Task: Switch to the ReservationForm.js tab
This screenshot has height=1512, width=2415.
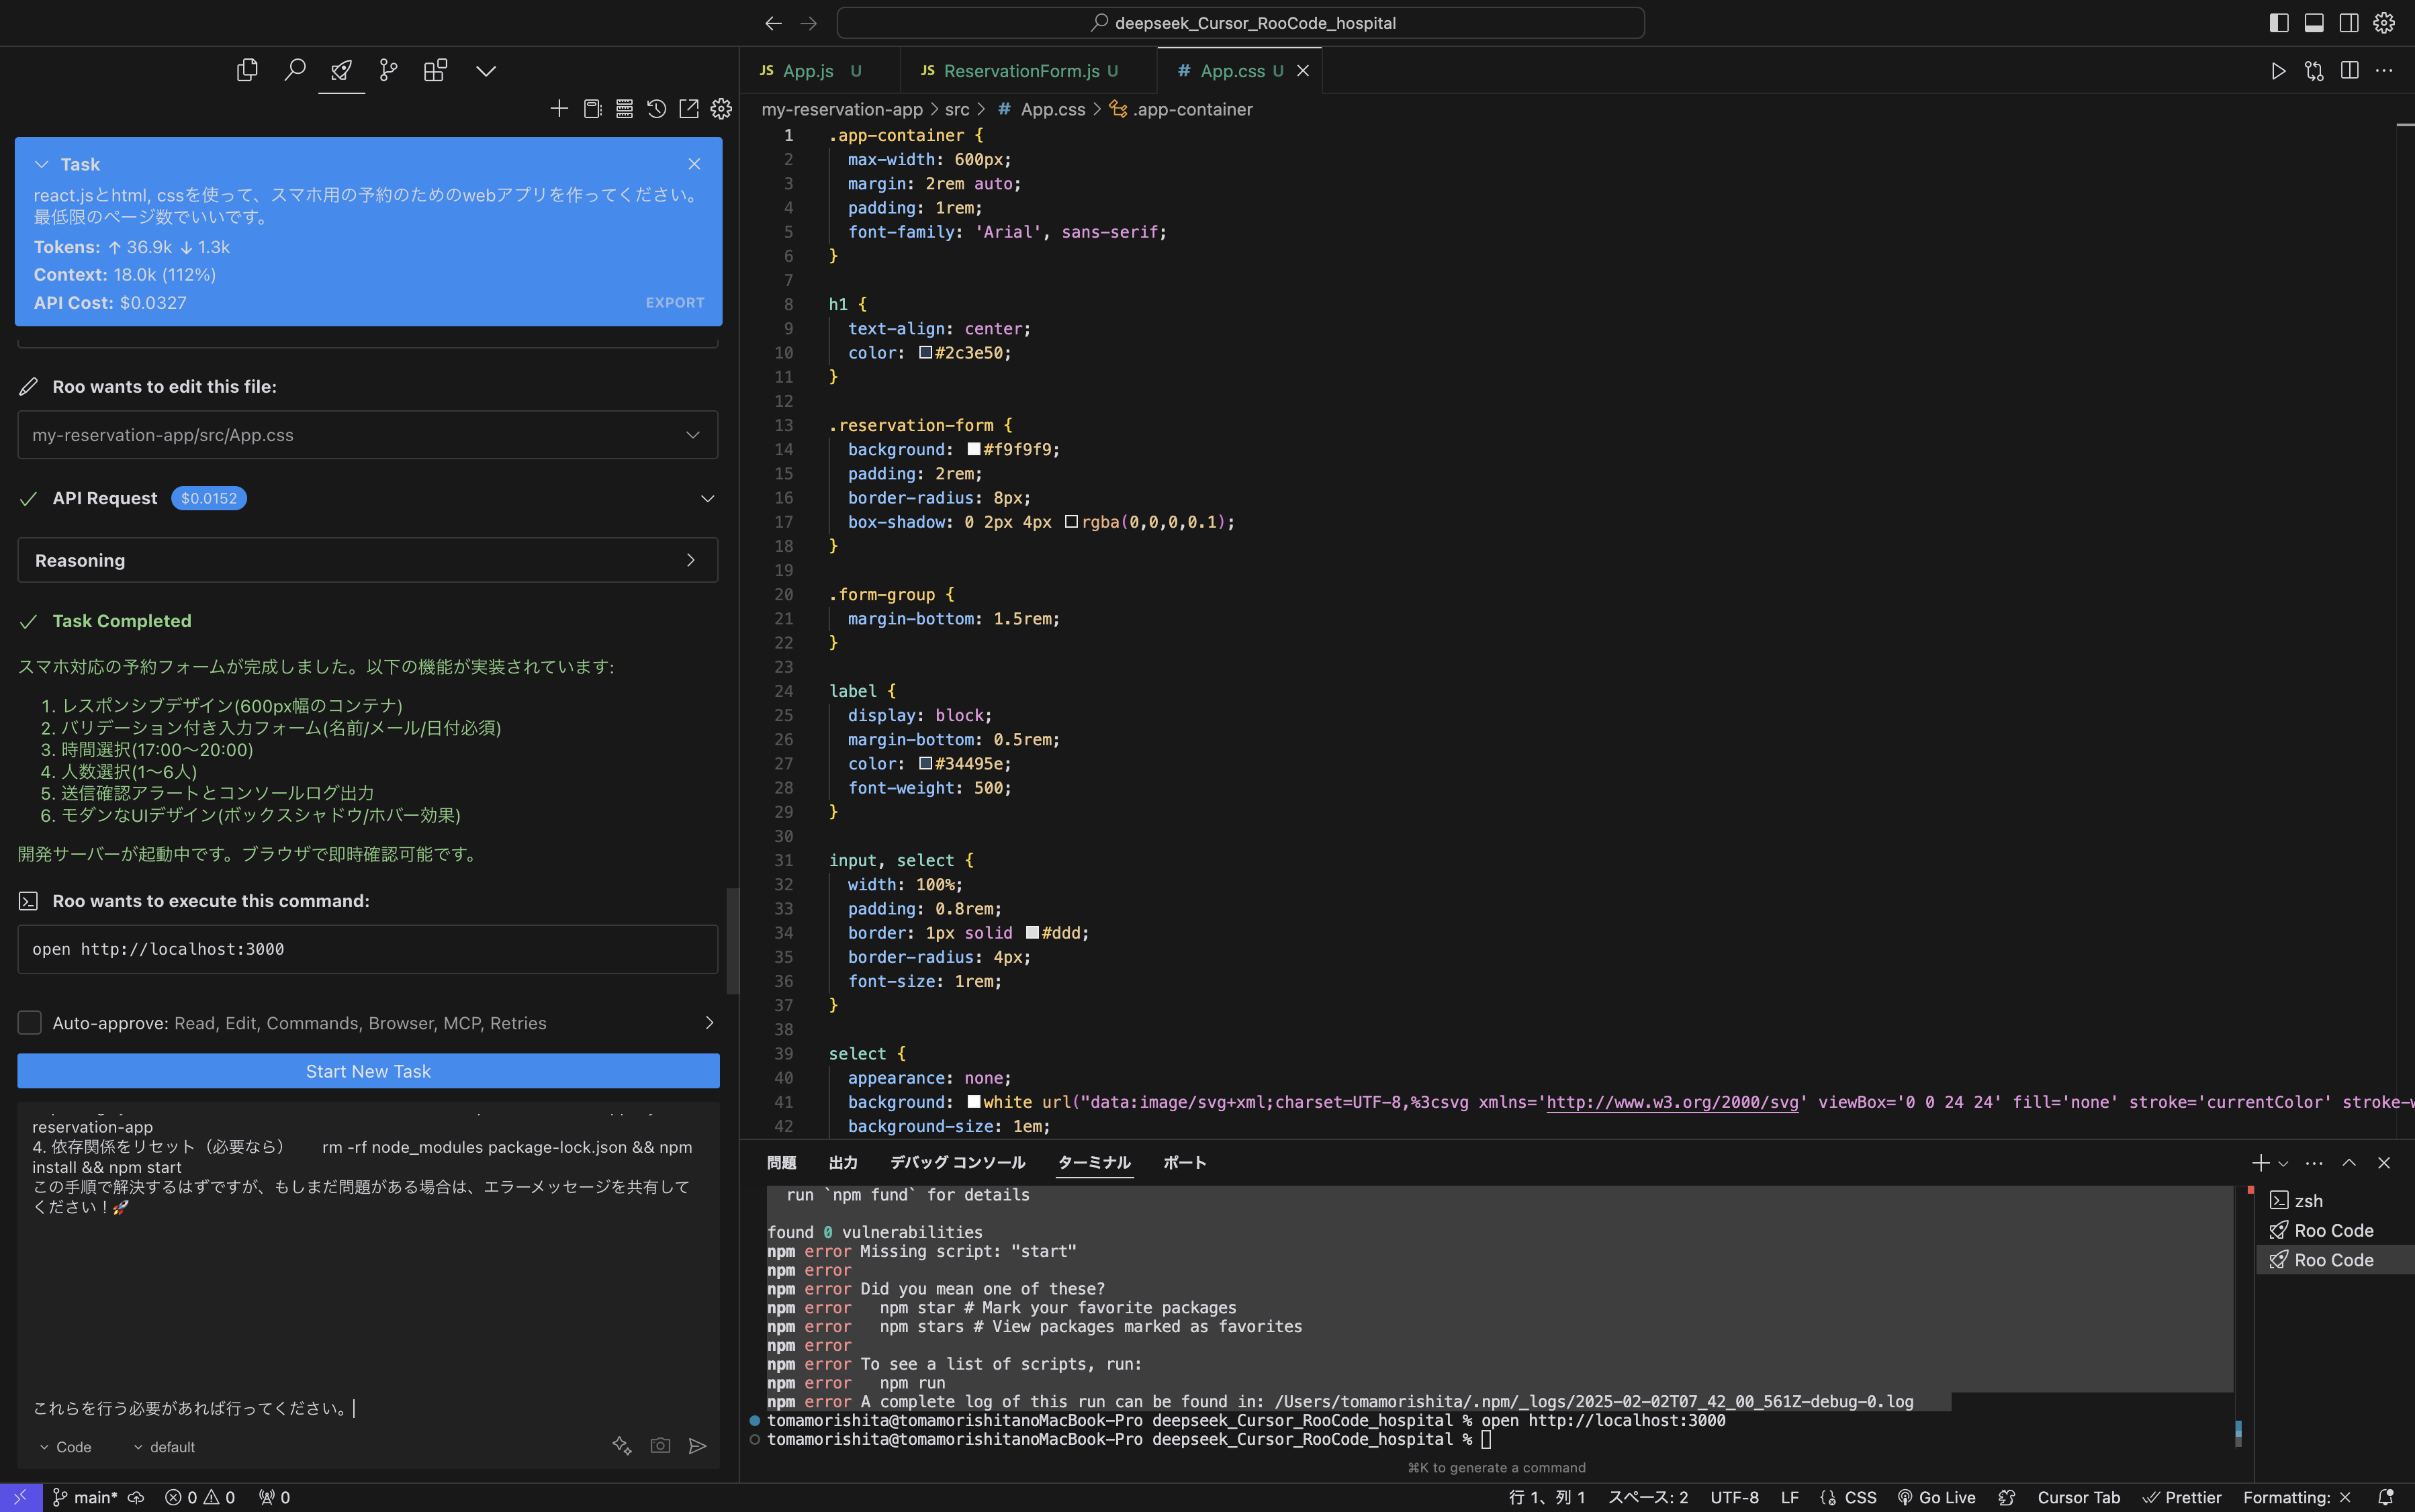Action: click(1020, 71)
